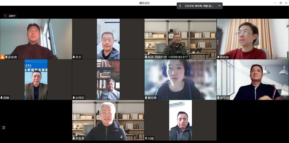Click the 史得宏 name label
The height and width of the screenshot is (143, 289).
coord(80,98)
